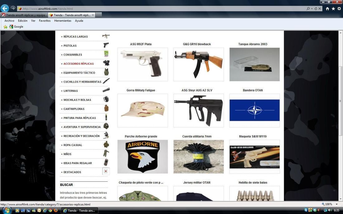The image size is (343, 214).
Task: Switch to first tab 'Tienda airsoft réplicas y equipa...'
Action: [24, 15]
